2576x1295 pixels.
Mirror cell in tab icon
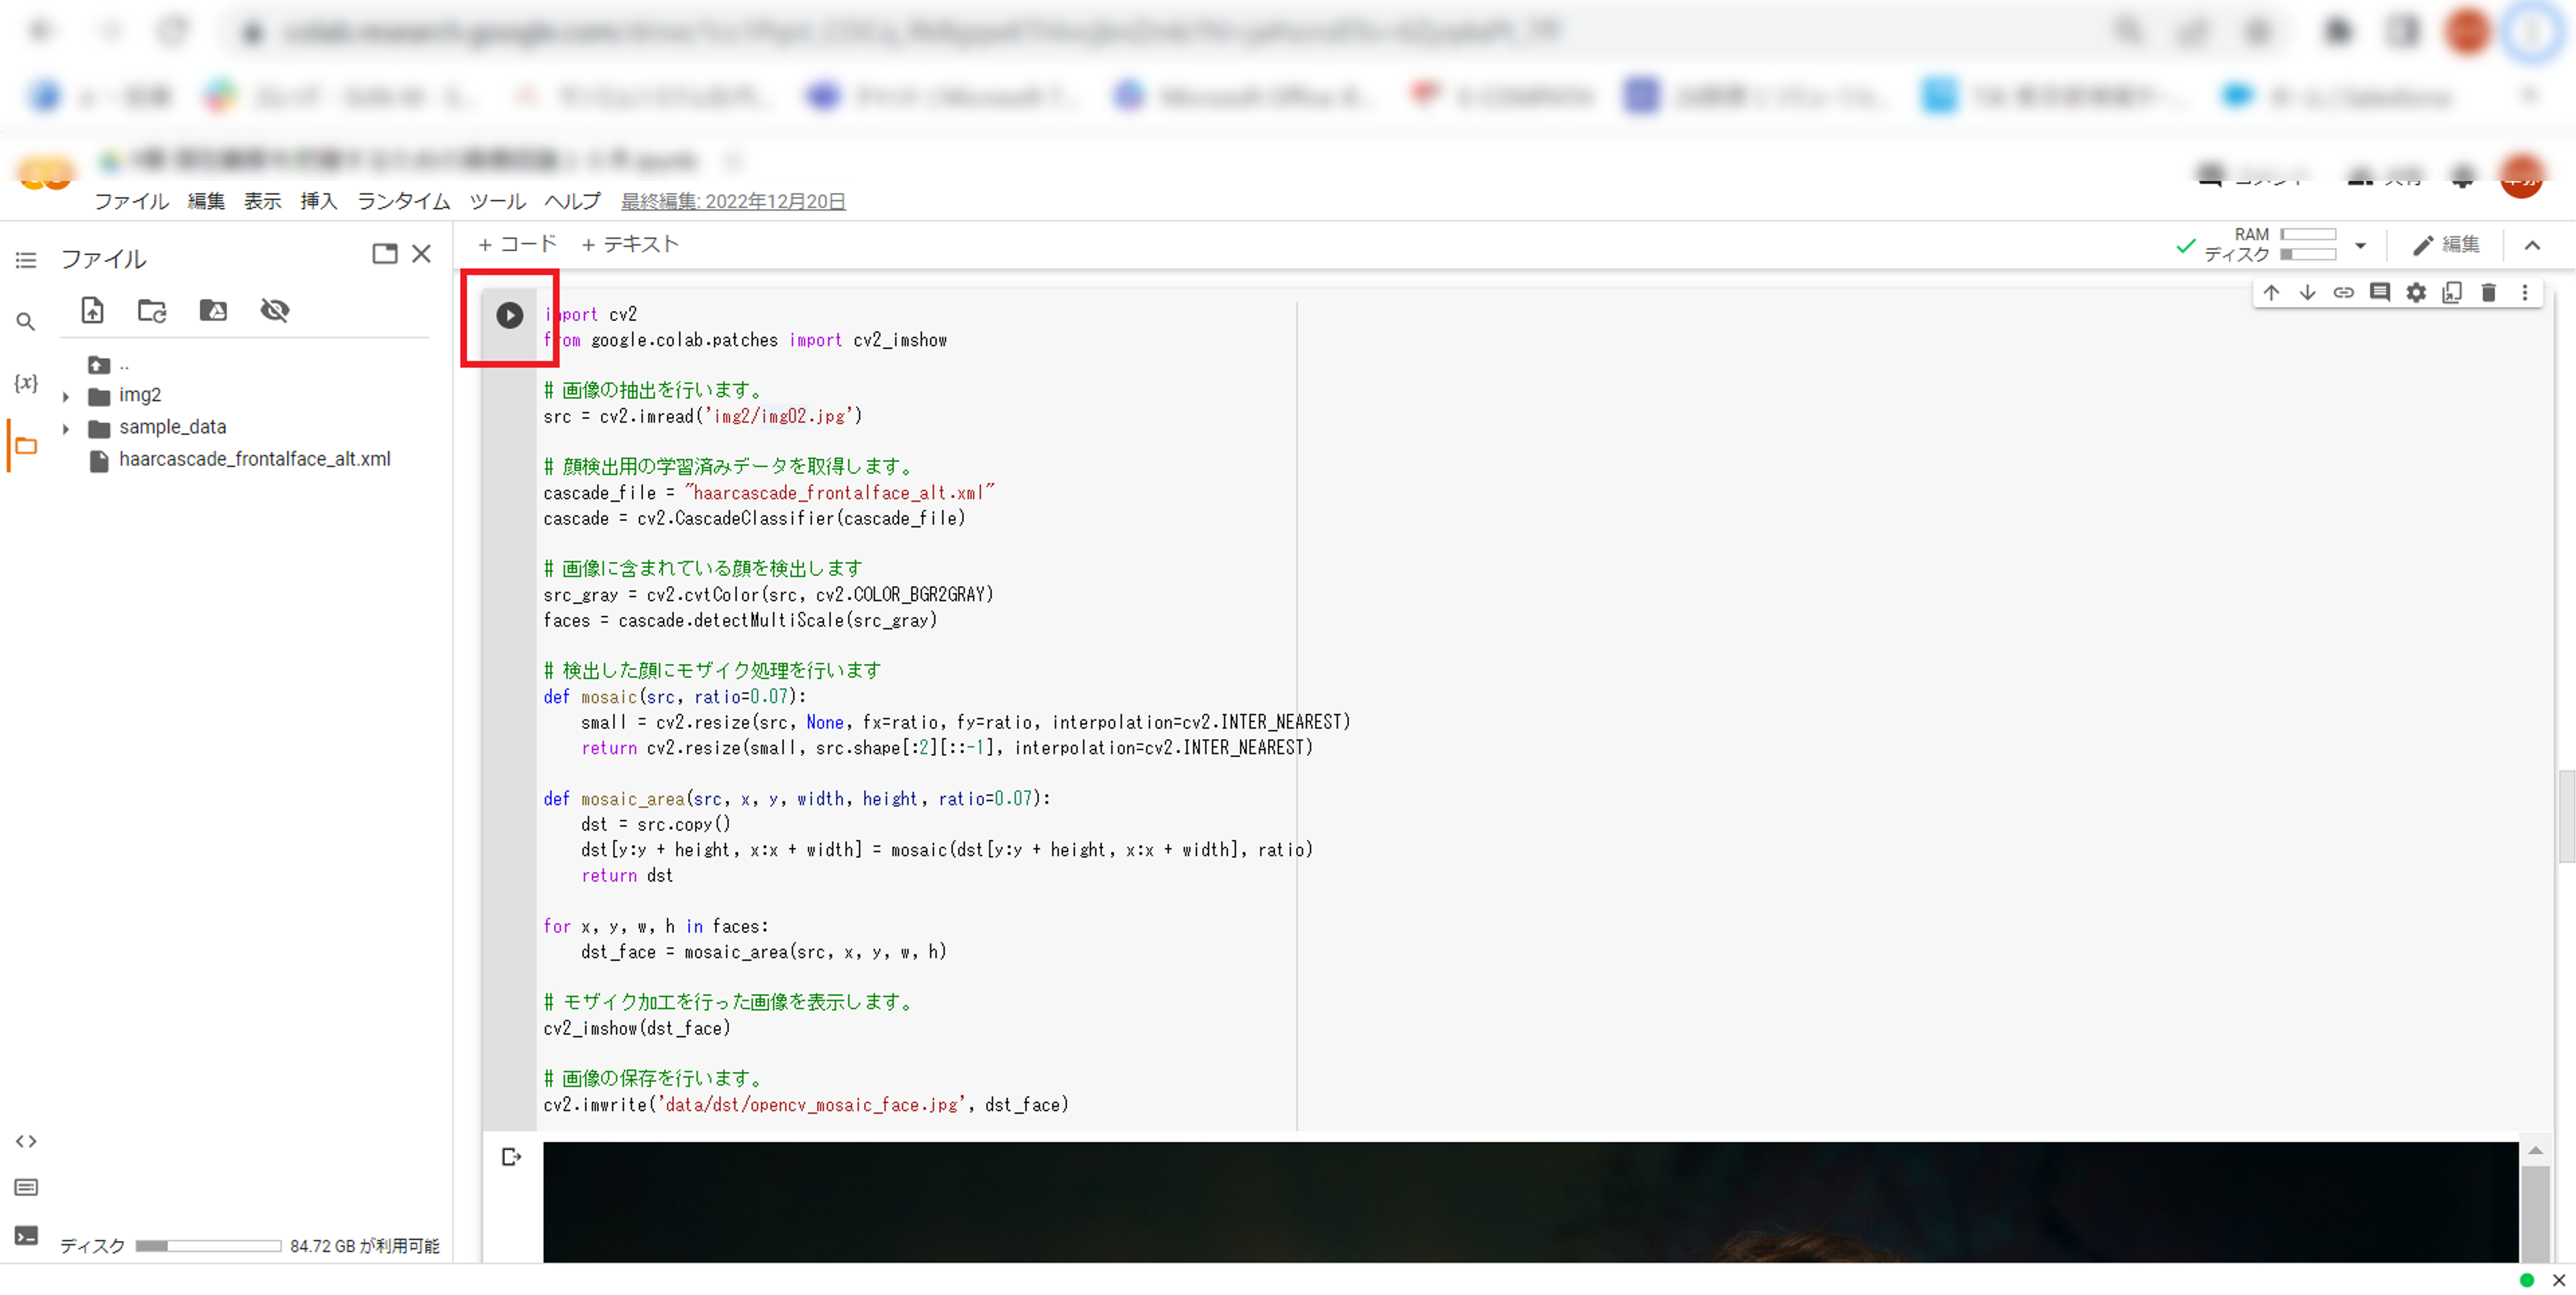(x=2452, y=292)
